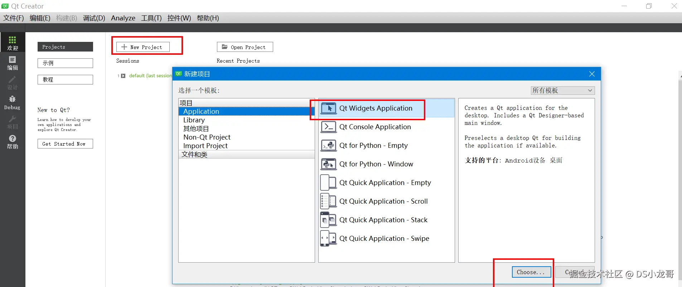Select Qt for Python - Empty icon
This screenshot has width=682, height=287.
point(328,145)
